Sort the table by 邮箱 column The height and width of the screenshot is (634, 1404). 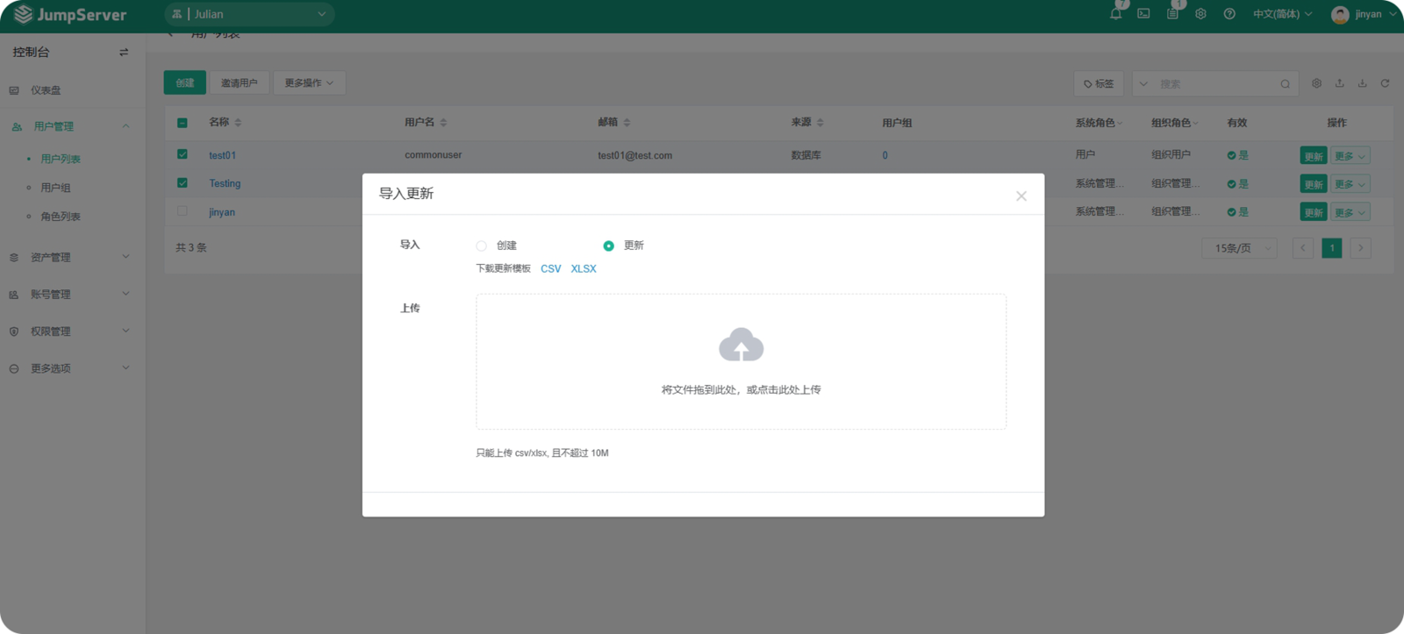(627, 123)
